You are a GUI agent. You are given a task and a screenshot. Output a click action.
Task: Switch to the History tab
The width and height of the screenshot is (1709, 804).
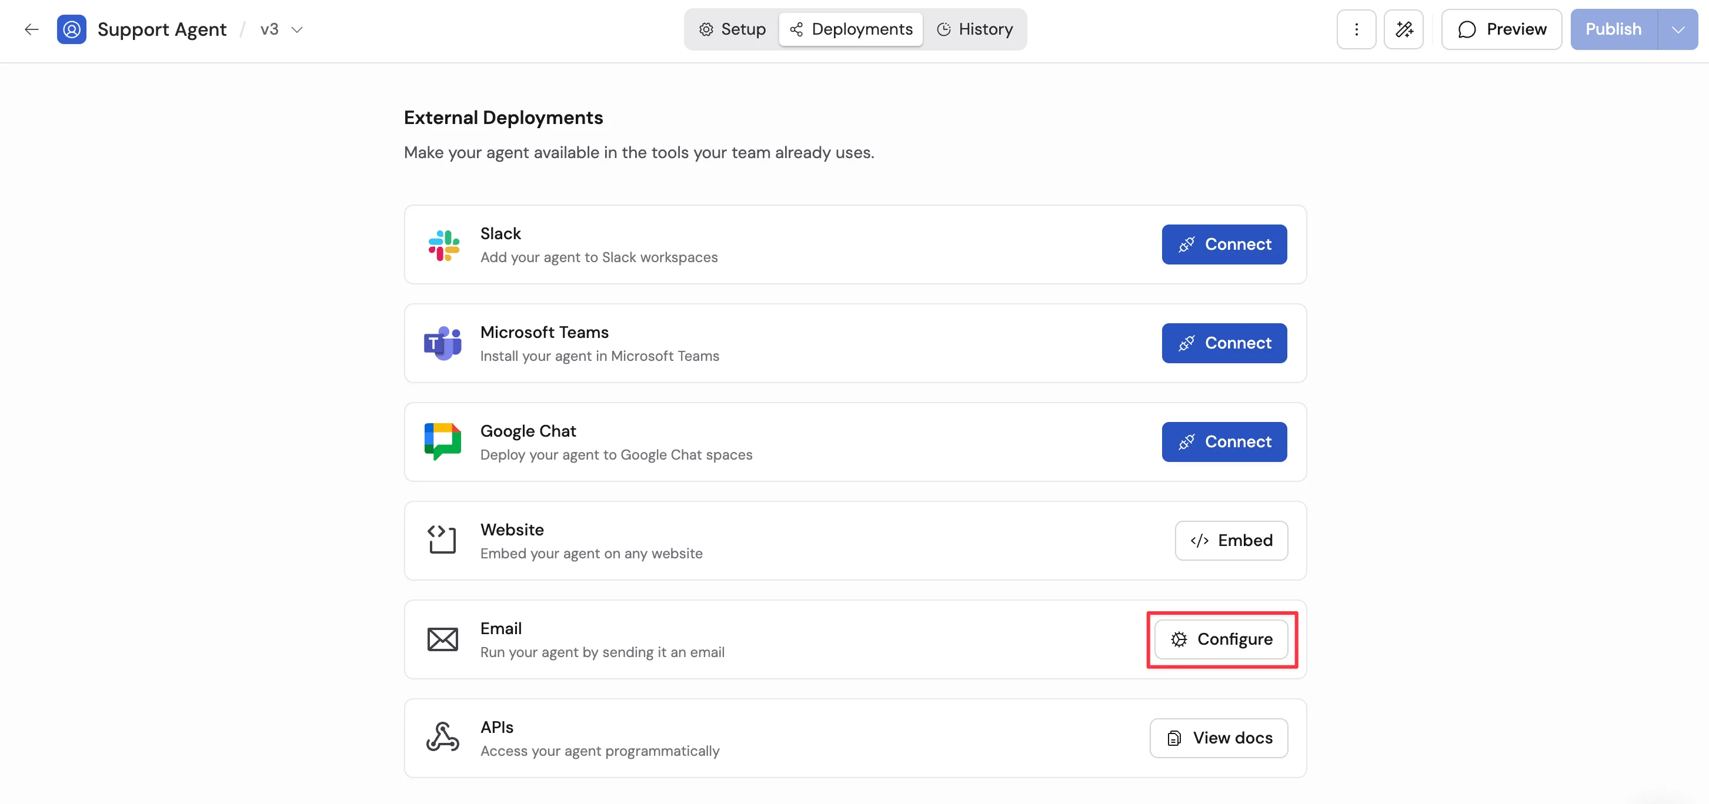click(974, 29)
